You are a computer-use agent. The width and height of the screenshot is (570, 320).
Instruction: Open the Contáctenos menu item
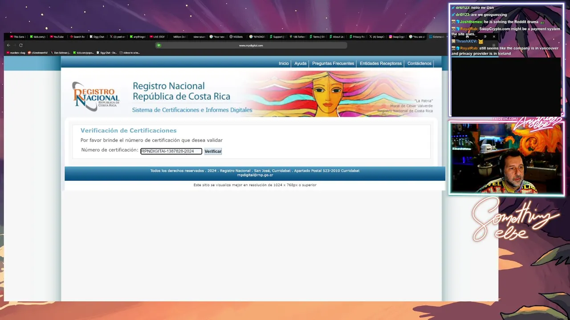[x=419, y=64]
